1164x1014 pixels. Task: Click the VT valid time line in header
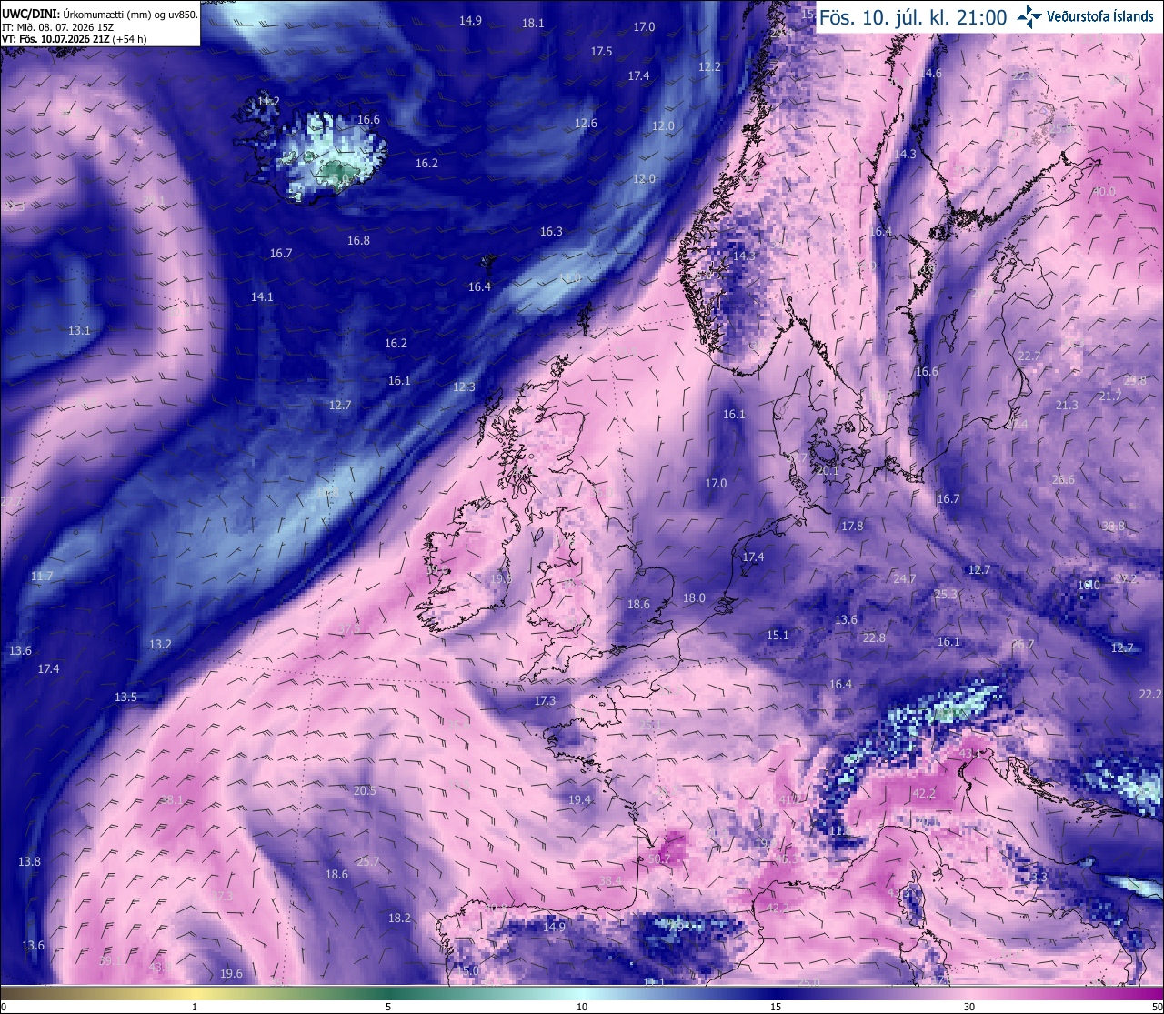[x=74, y=39]
